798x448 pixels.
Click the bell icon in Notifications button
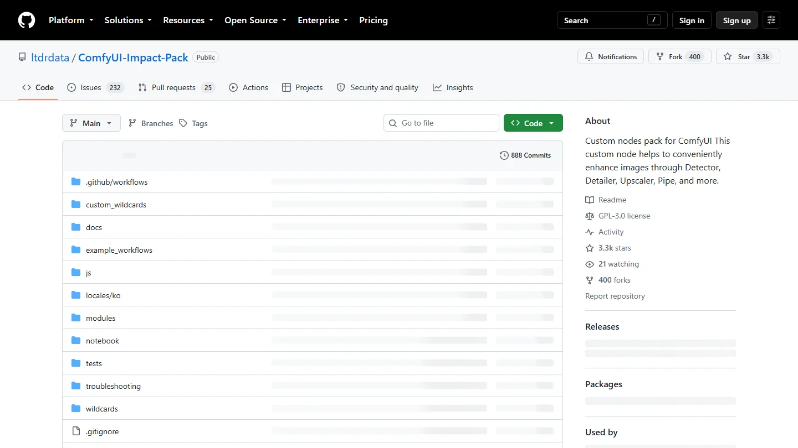click(589, 57)
